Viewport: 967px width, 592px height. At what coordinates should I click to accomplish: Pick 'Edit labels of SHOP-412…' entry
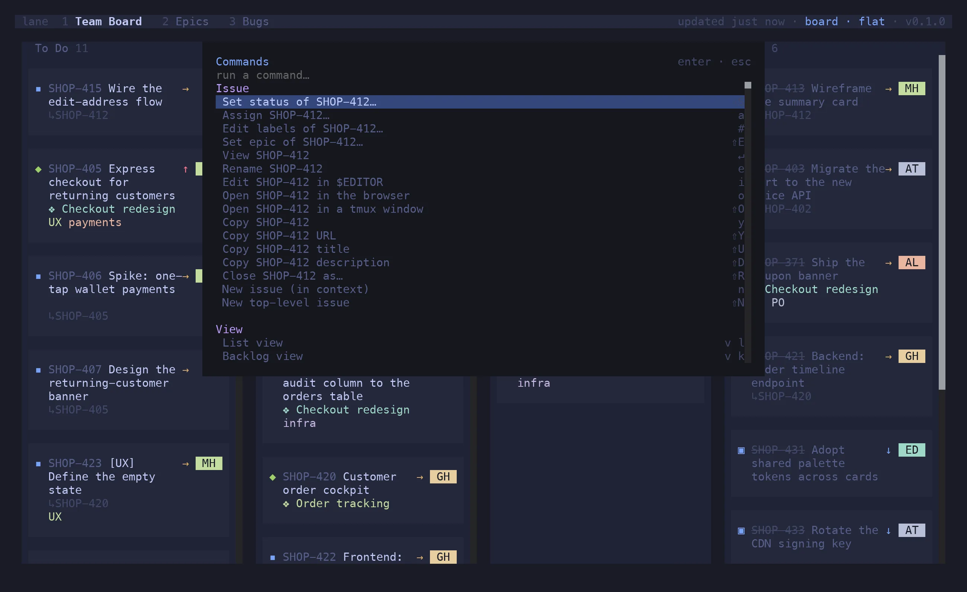click(x=479, y=129)
